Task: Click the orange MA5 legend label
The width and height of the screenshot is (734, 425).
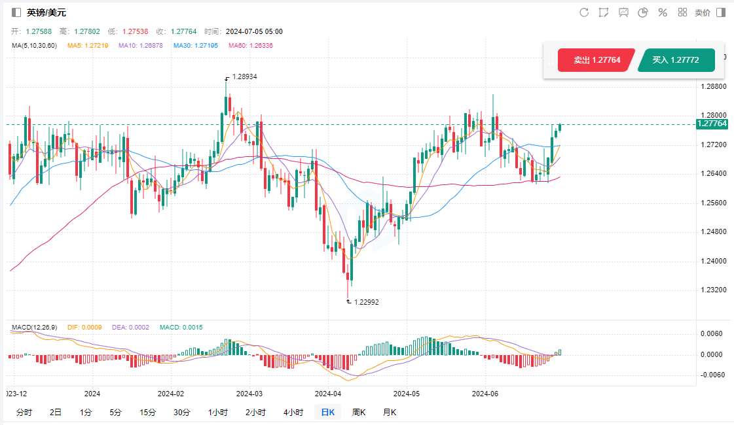Action: click(88, 45)
